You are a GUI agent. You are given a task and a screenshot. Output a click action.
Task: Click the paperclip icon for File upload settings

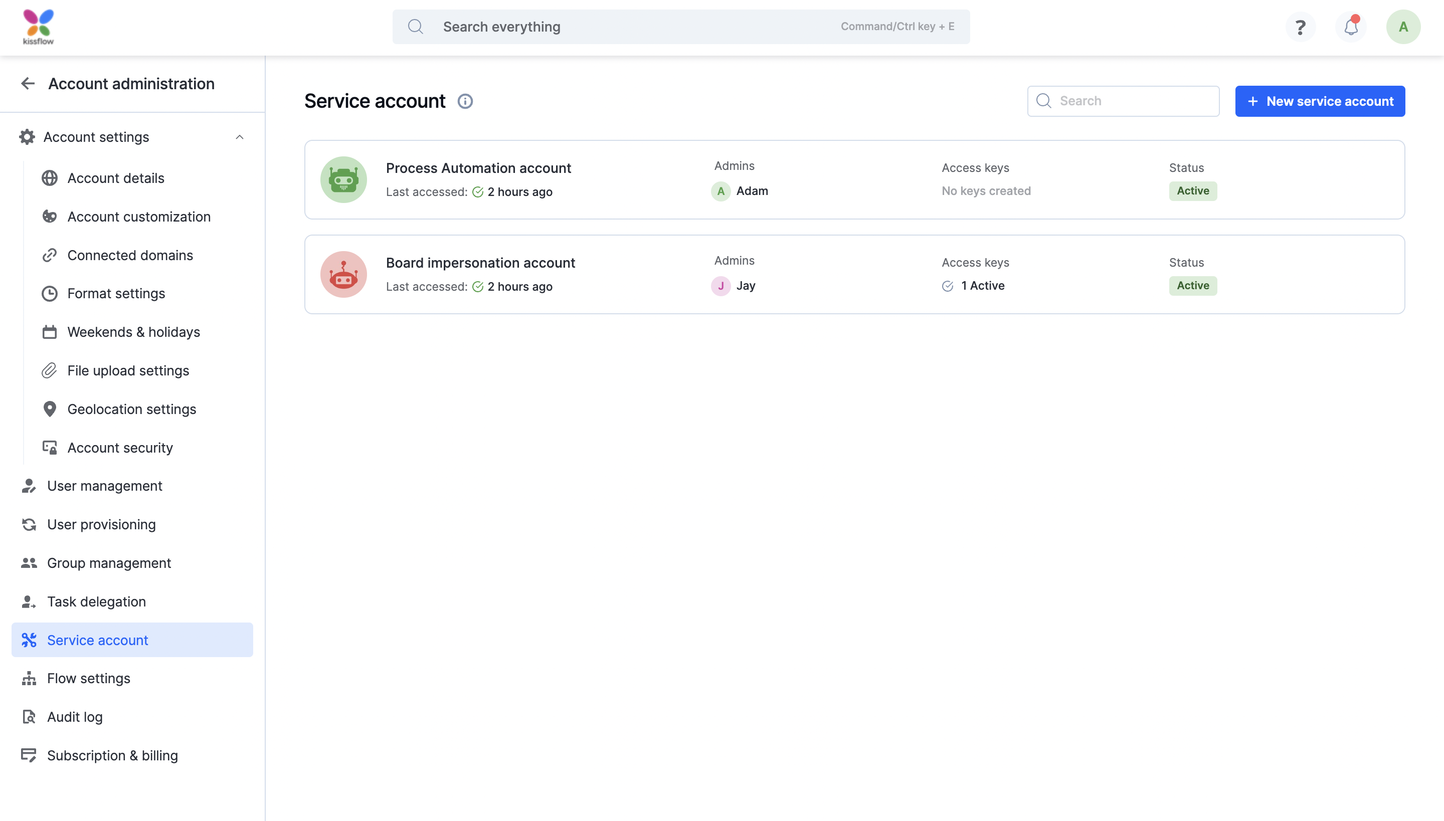(x=50, y=370)
